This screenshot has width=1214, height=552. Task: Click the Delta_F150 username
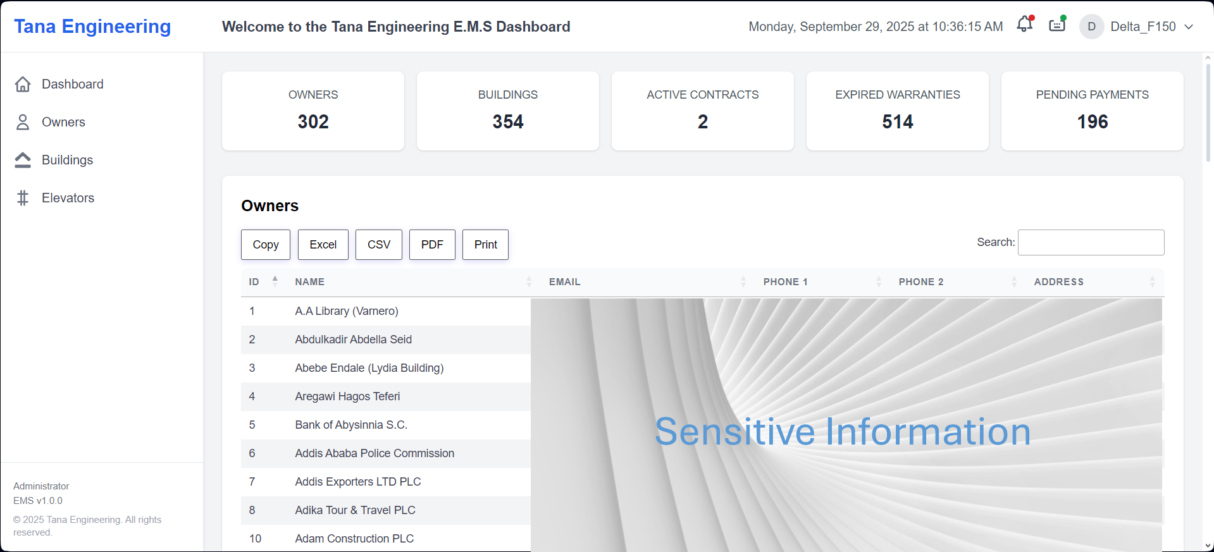pos(1143,27)
